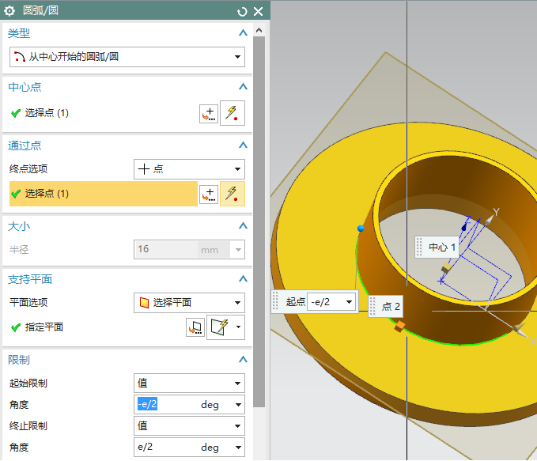Click inferred point icon in 中心点 section
This screenshot has height=461, width=537.
[x=232, y=113]
